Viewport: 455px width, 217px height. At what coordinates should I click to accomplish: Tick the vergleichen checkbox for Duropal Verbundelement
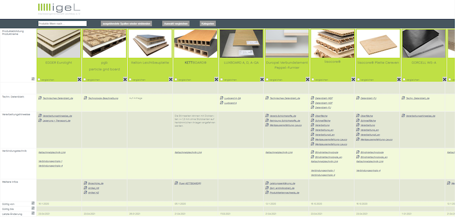267,79
